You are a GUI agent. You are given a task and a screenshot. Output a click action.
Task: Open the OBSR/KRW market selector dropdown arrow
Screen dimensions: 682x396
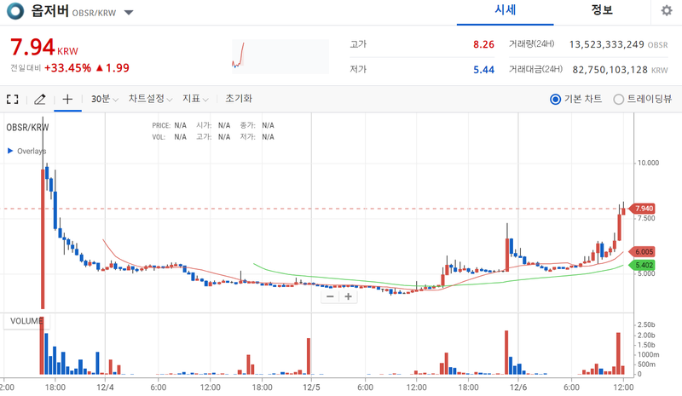click(x=129, y=13)
